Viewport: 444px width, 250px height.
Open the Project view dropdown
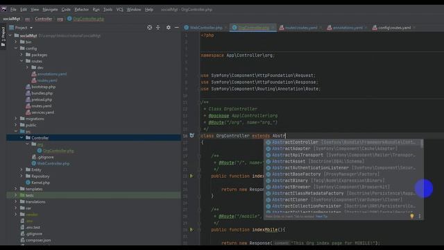31,28
